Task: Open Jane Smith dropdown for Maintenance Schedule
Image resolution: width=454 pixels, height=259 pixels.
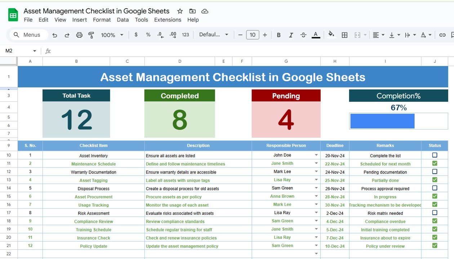Action: [x=316, y=163]
